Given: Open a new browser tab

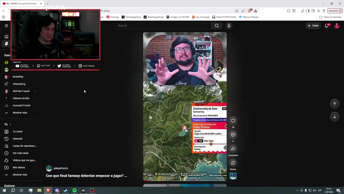Looking at the screenshot, I should click(x=48, y=4).
